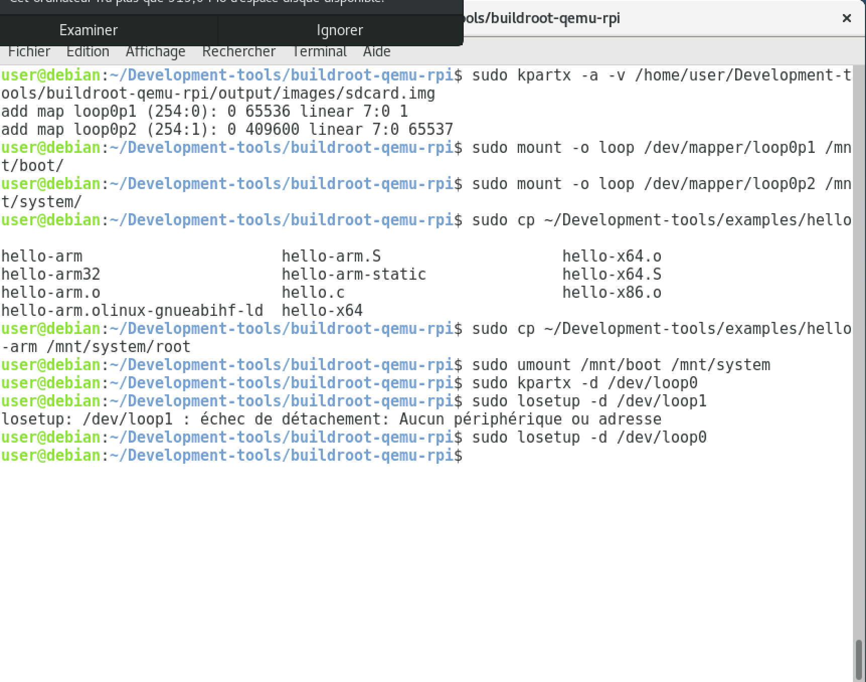Close the terminal window
This screenshot has width=866, height=682.
pyautogui.click(x=847, y=18)
